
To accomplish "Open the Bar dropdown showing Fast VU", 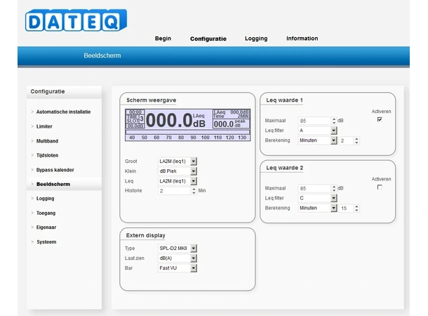I will click(x=177, y=268).
